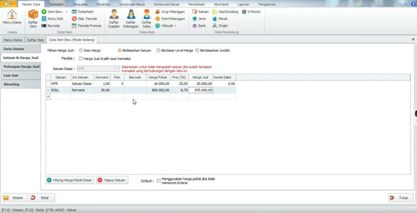The width and height of the screenshot is (417, 213).
Task: Select Berdasarkan Jumlah radio option
Action: pos(198,50)
